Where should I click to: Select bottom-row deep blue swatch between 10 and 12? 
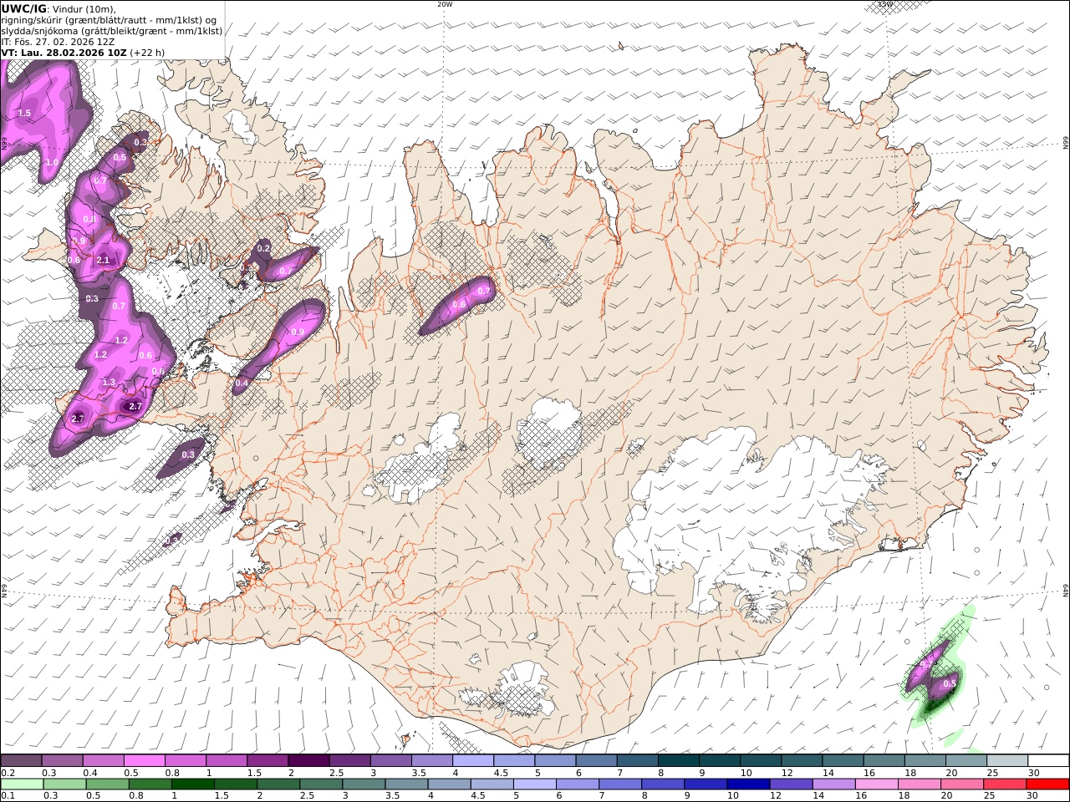coord(748,784)
